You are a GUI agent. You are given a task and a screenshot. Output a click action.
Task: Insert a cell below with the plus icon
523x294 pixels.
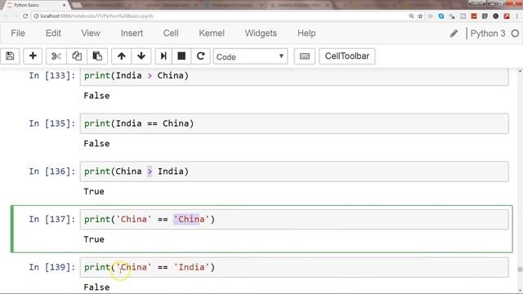coord(33,56)
